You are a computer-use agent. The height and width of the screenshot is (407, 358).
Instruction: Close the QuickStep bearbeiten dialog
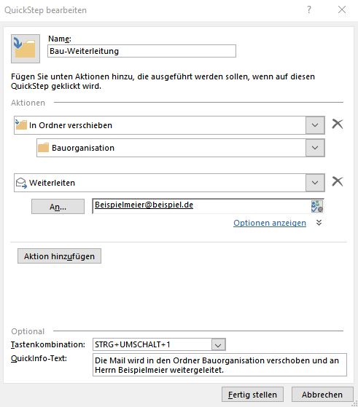coord(342,10)
